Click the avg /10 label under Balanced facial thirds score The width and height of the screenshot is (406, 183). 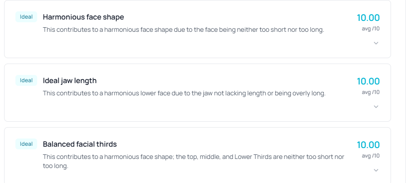tap(370, 155)
